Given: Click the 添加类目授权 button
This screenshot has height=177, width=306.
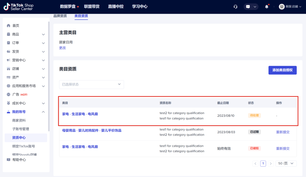Looking at the screenshot, I should click(x=282, y=70).
